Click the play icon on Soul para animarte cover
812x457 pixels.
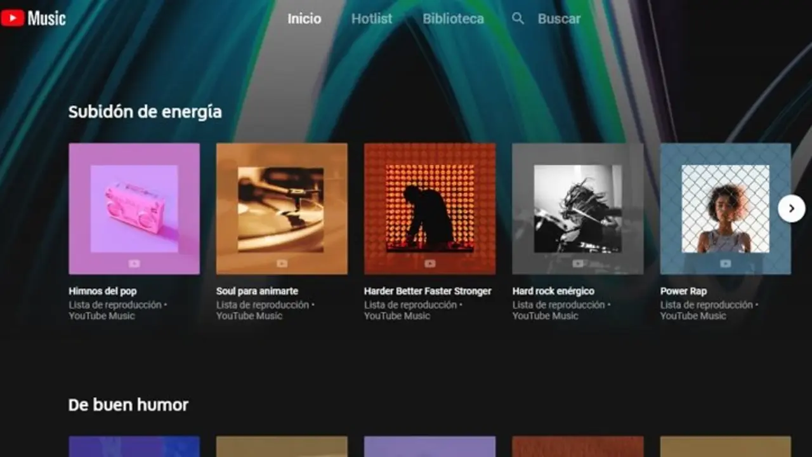pos(282,263)
